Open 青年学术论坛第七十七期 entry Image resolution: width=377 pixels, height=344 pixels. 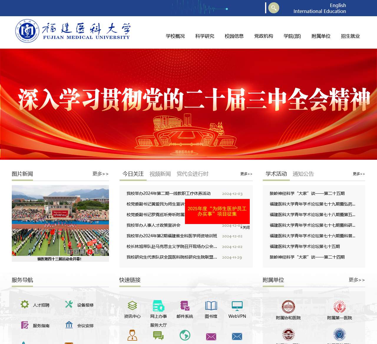[x=312, y=226]
